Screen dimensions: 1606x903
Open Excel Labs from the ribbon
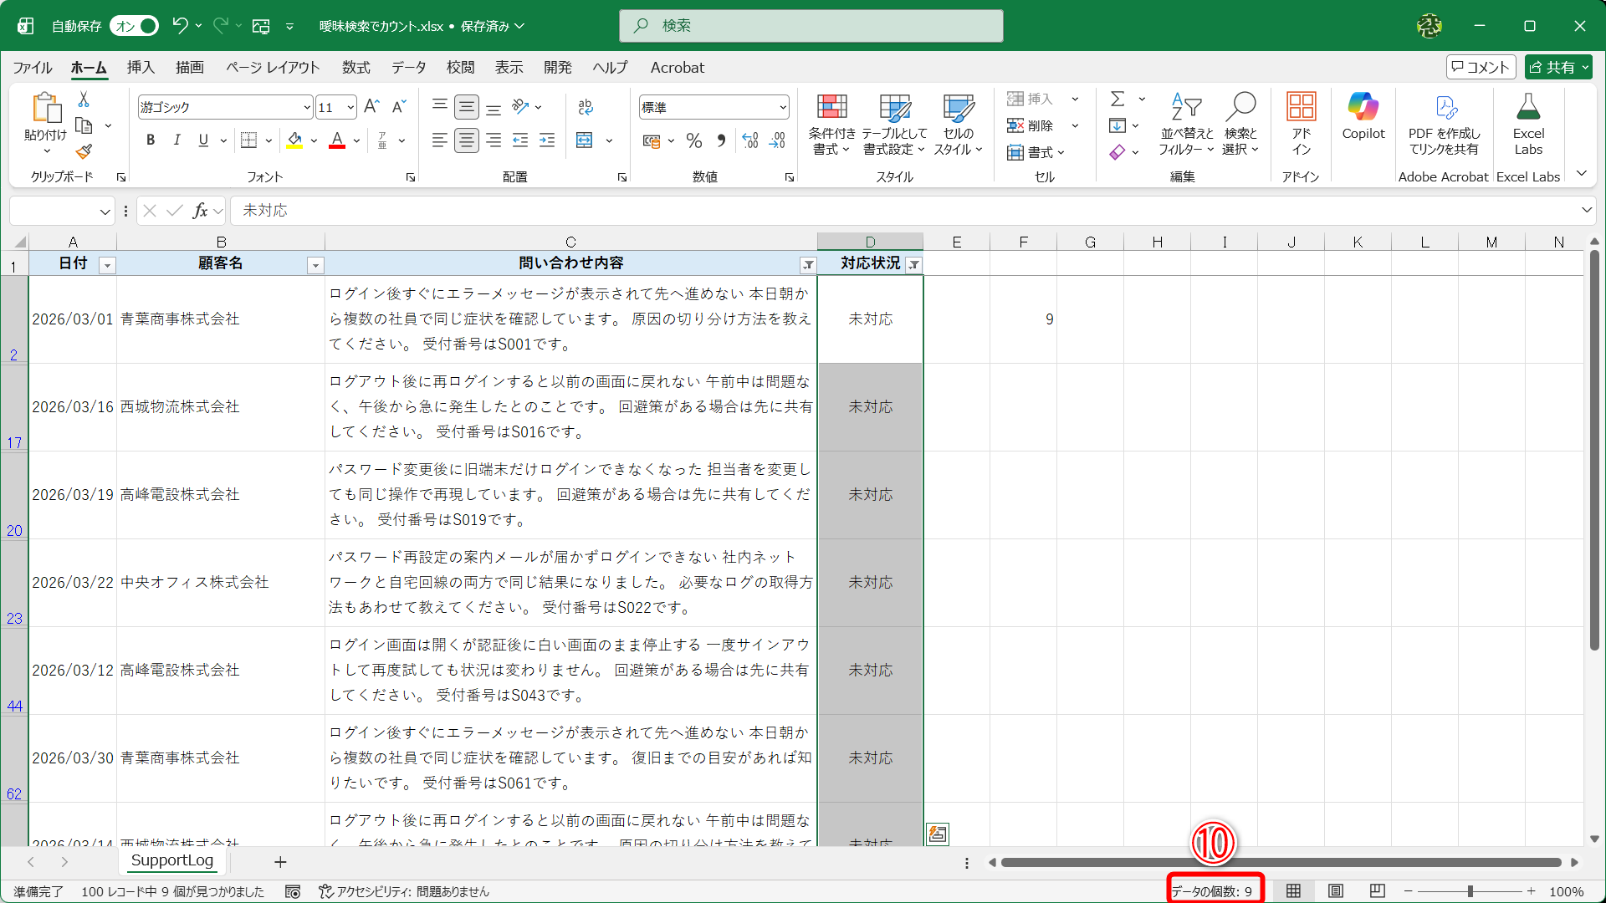[x=1528, y=124]
